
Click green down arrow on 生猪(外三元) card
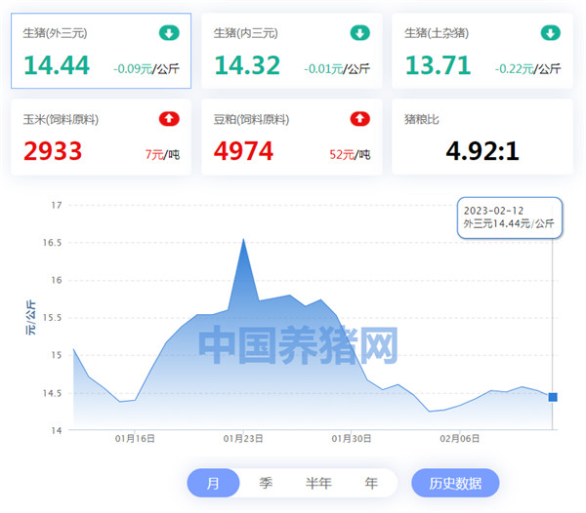[170, 33]
